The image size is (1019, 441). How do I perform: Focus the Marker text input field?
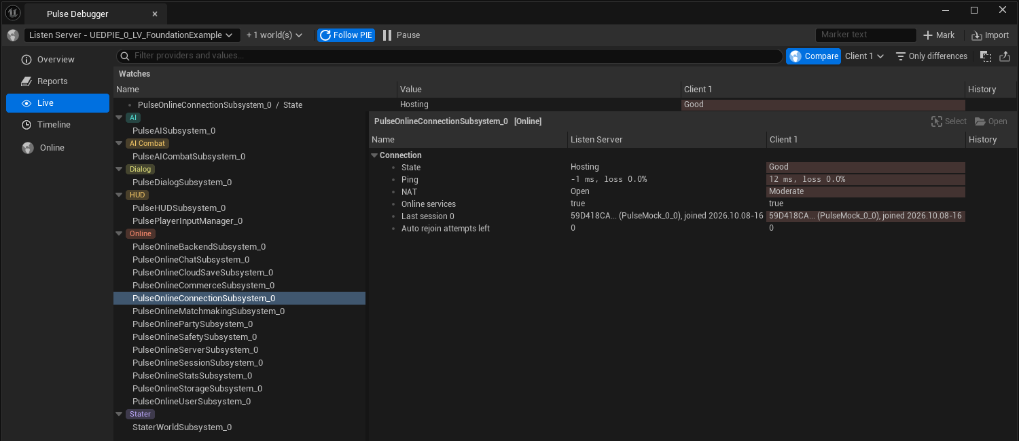(866, 35)
